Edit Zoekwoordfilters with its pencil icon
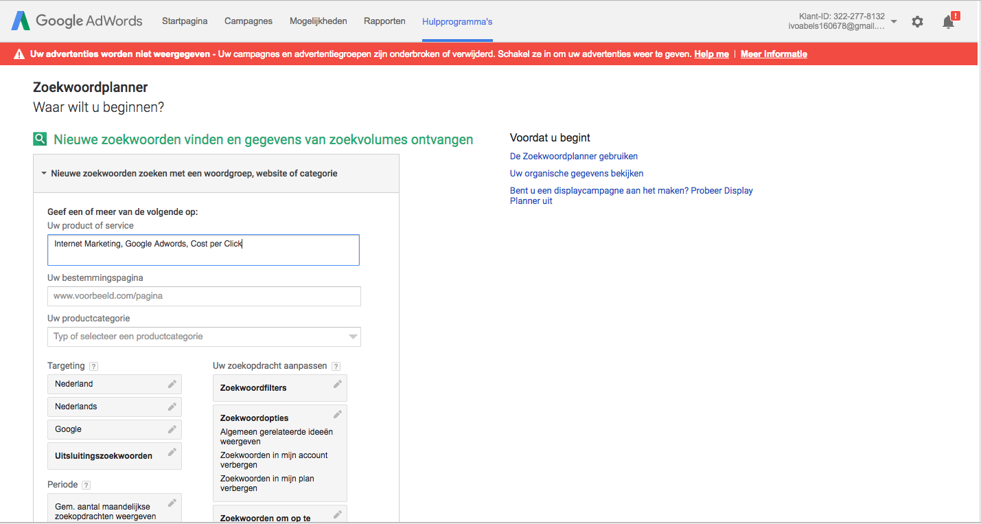This screenshot has height=524, width=981. tap(338, 384)
